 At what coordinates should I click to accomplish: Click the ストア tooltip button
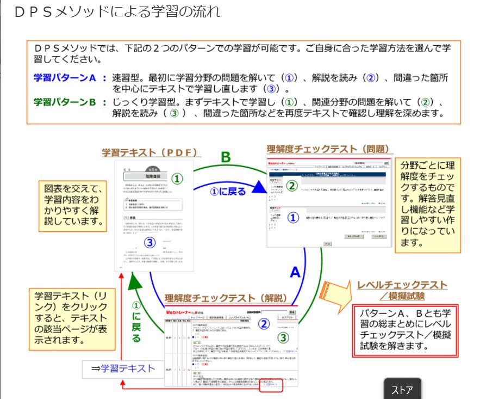(x=402, y=389)
